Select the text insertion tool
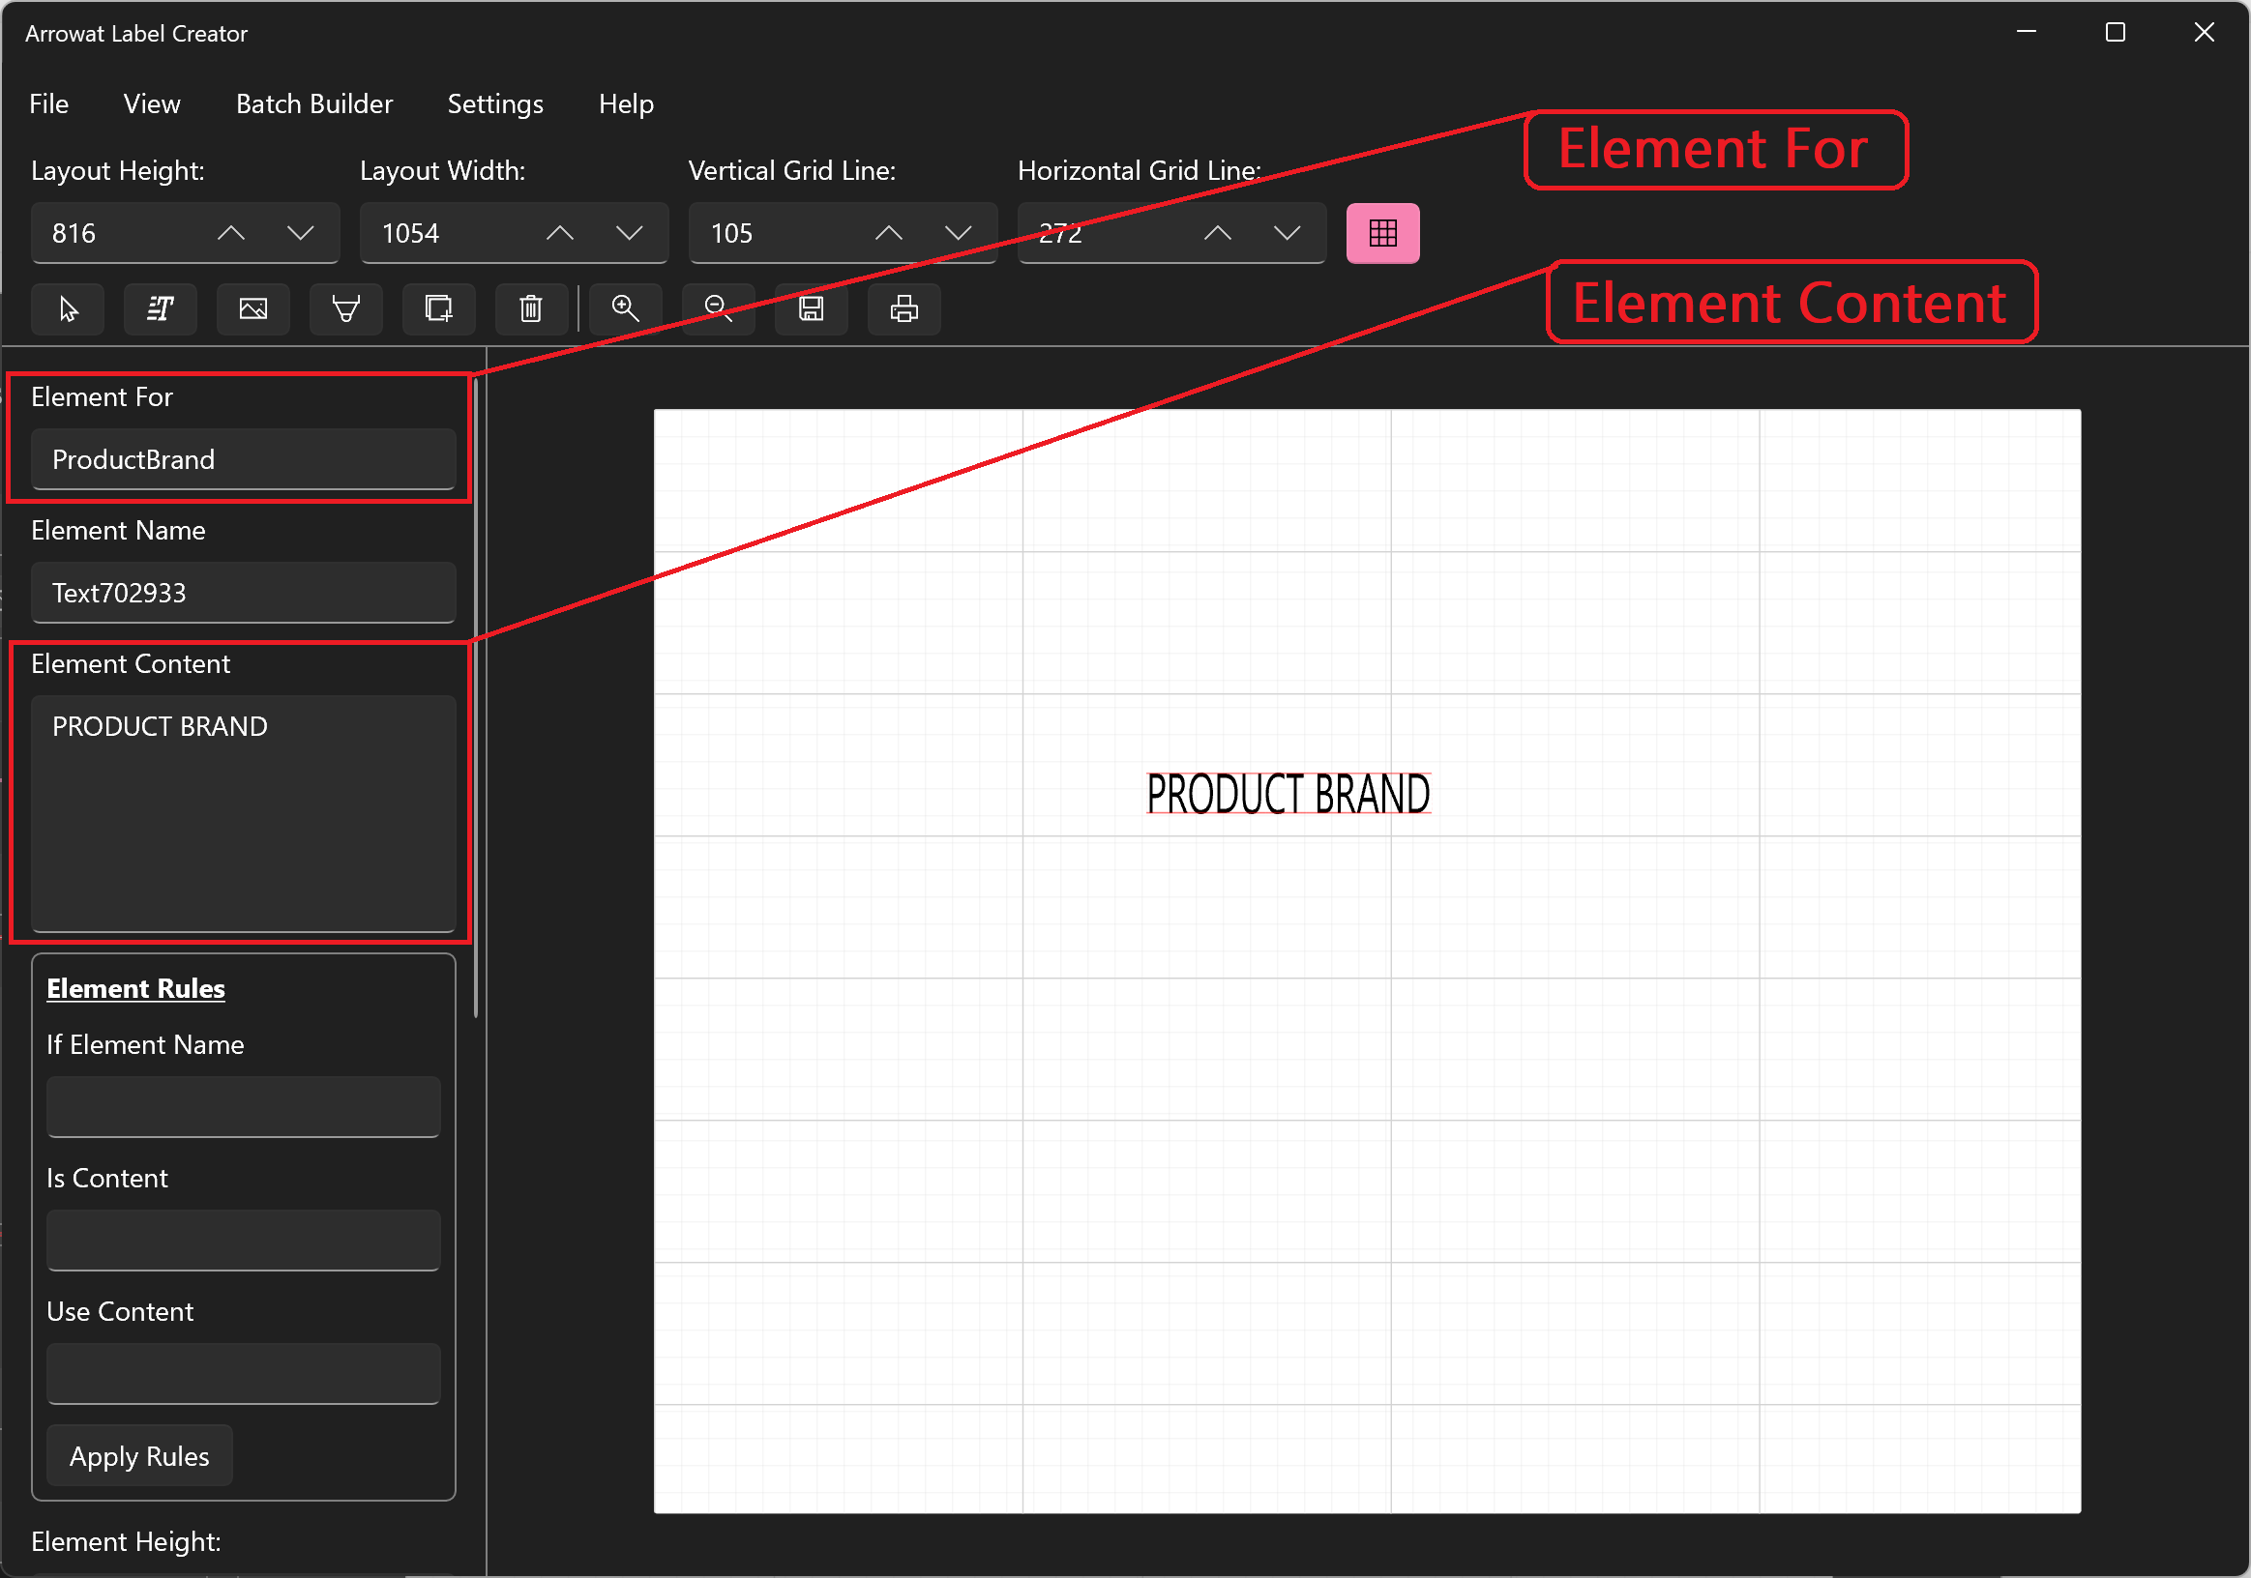Image resolution: width=2251 pixels, height=1578 pixels. (161, 309)
